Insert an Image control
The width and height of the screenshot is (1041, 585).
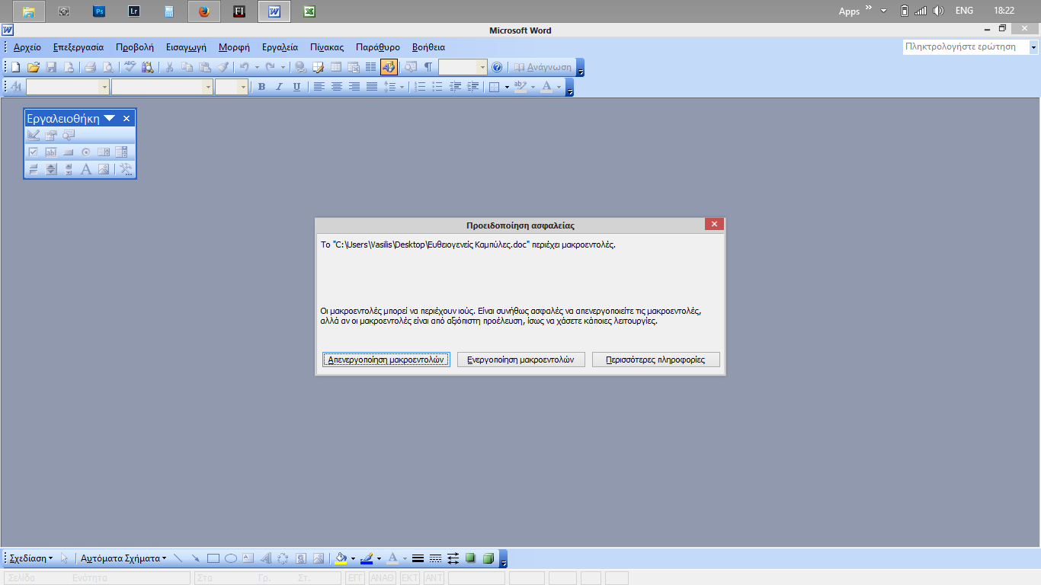pos(104,169)
